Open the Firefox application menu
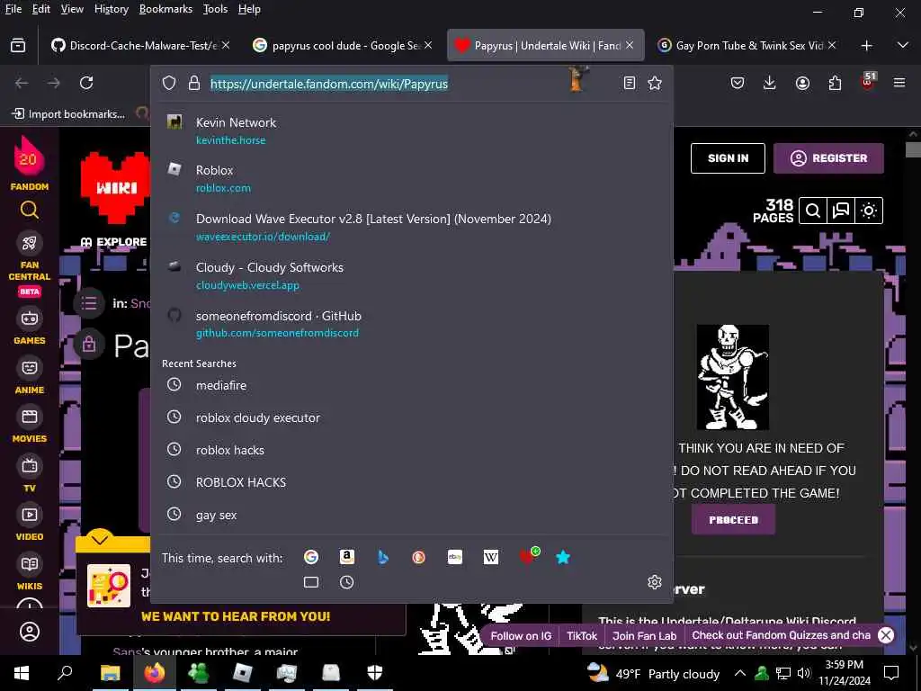Image resolution: width=921 pixels, height=691 pixels. [x=899, y=83]
